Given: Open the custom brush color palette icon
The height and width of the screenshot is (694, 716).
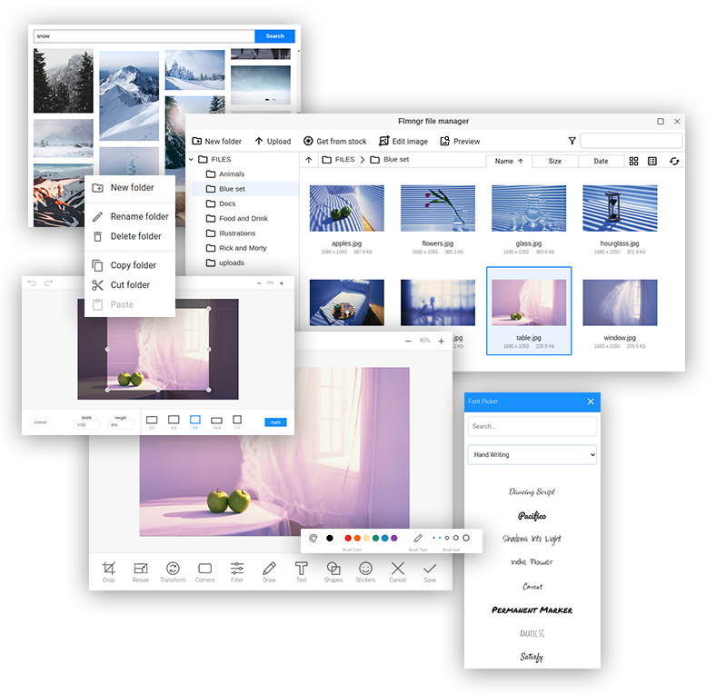Looking at the screenshot, I should pos(313,538).
